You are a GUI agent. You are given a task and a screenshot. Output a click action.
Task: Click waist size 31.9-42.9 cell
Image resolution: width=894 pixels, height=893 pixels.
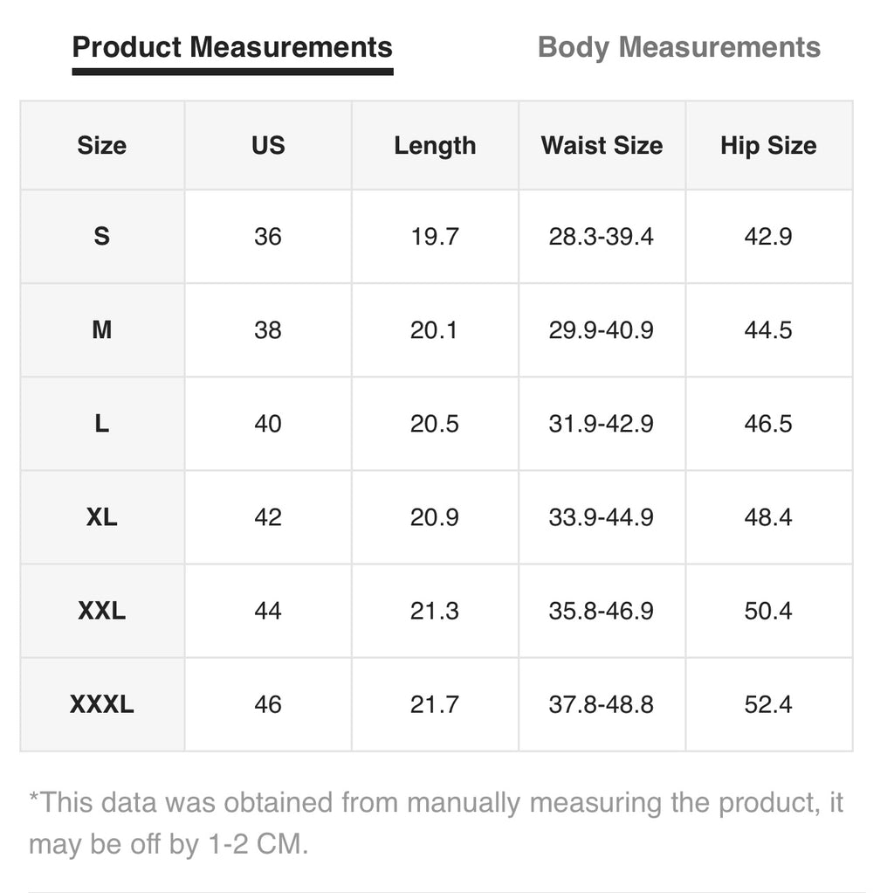602,424
